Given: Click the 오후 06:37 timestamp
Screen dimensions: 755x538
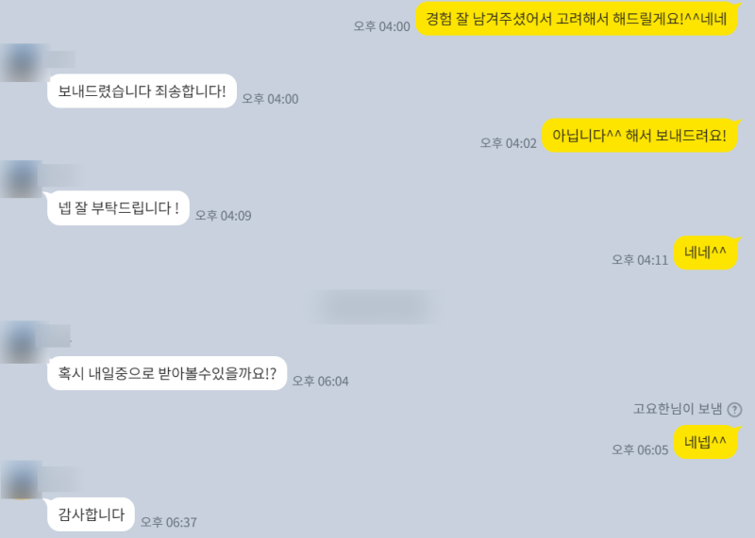Looking at the screenshot, I should pos(169,522).
